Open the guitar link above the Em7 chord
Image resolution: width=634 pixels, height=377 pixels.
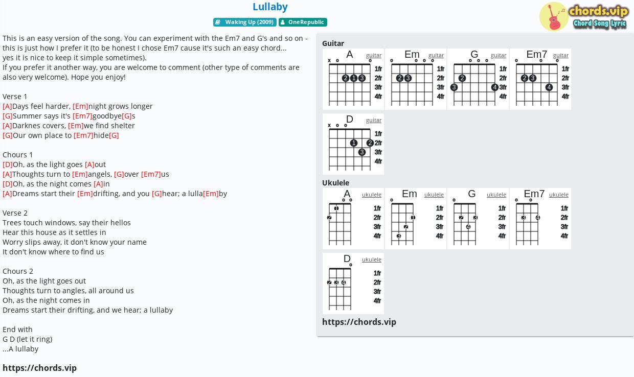tap(561, 55)
